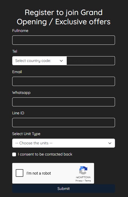Activate the Line ID text box
Viewport: 128px width, 197px height.
point(63,123)
